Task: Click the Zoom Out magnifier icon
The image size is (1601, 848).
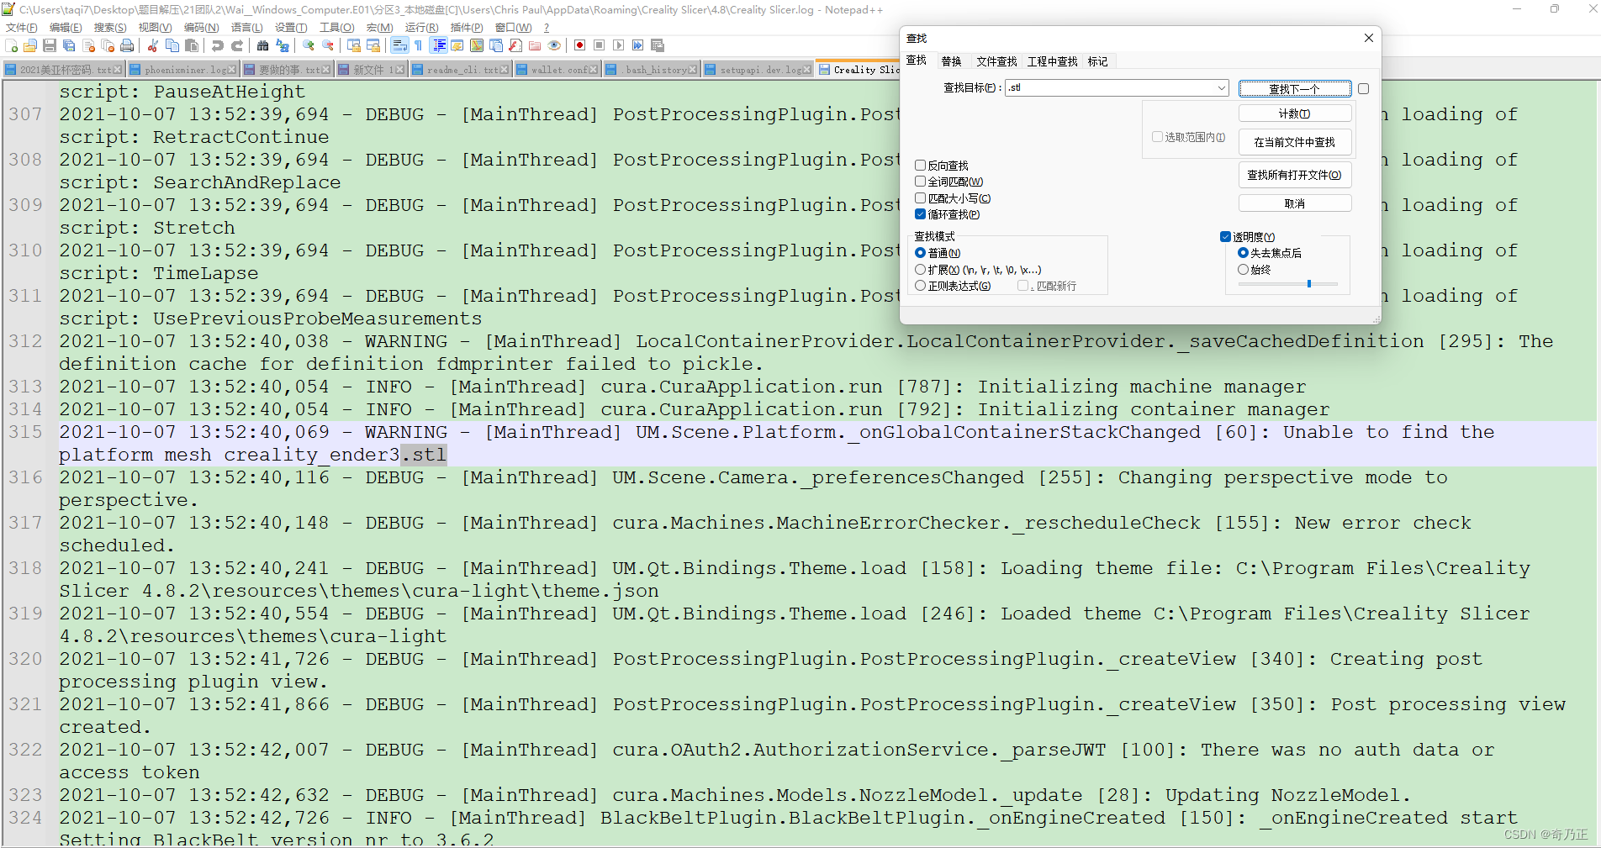Action: pos(328,45)
